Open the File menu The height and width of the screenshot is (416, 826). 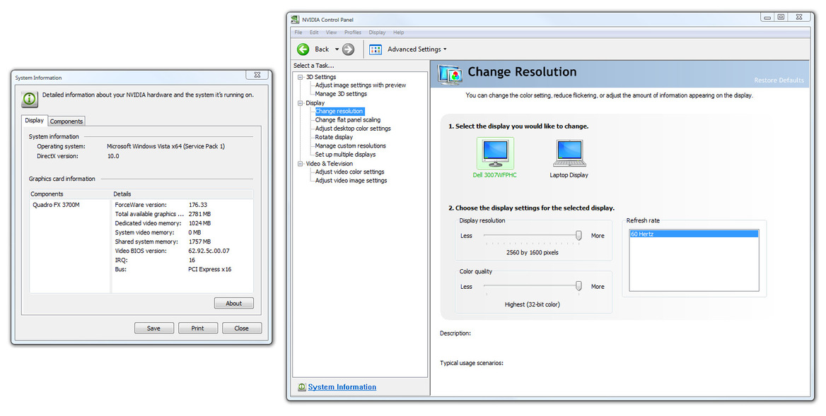tap(298, 32)
